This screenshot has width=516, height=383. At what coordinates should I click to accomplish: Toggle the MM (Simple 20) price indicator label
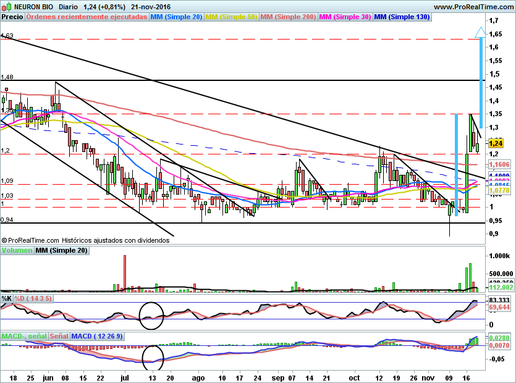(176, 17)
